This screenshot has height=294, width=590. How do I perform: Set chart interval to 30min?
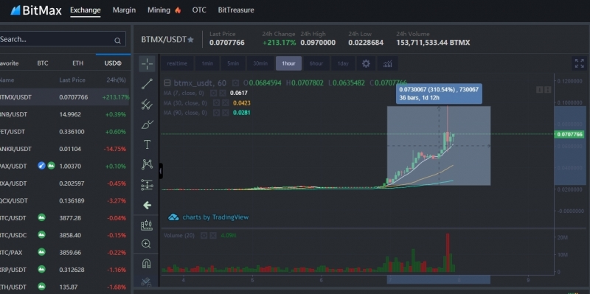(260, 63)
